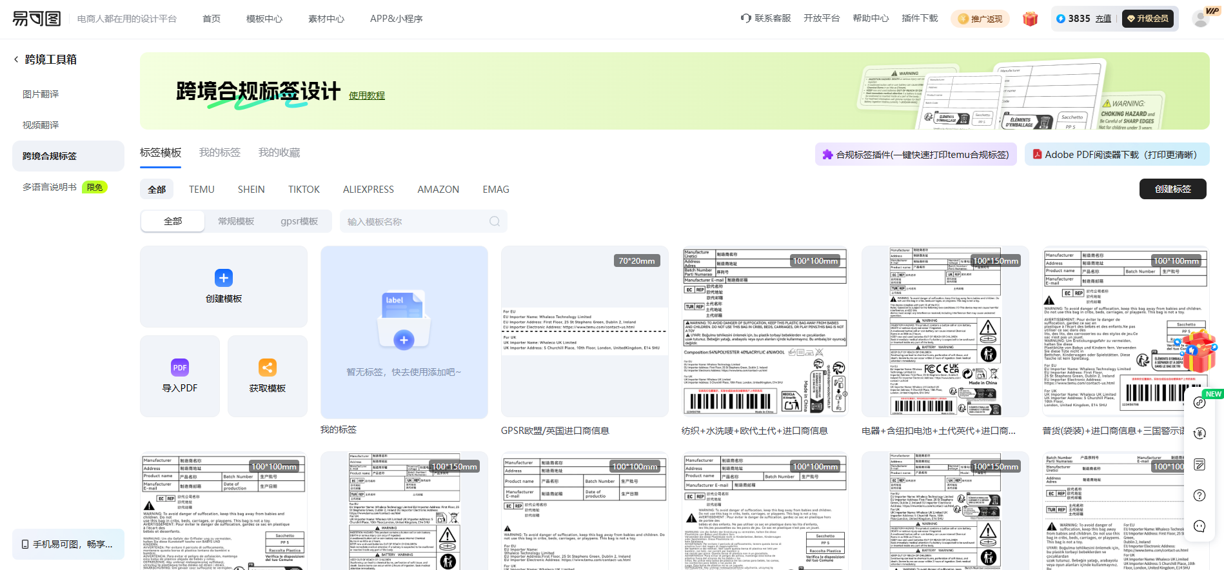
Task: Filter templates by AMAZON
Action: pyautogui.click(x=439, y=190)
